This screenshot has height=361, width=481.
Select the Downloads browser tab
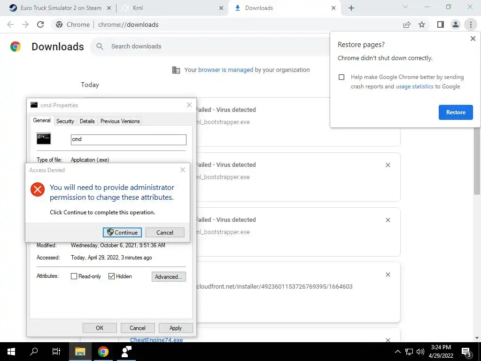(284, 8)
